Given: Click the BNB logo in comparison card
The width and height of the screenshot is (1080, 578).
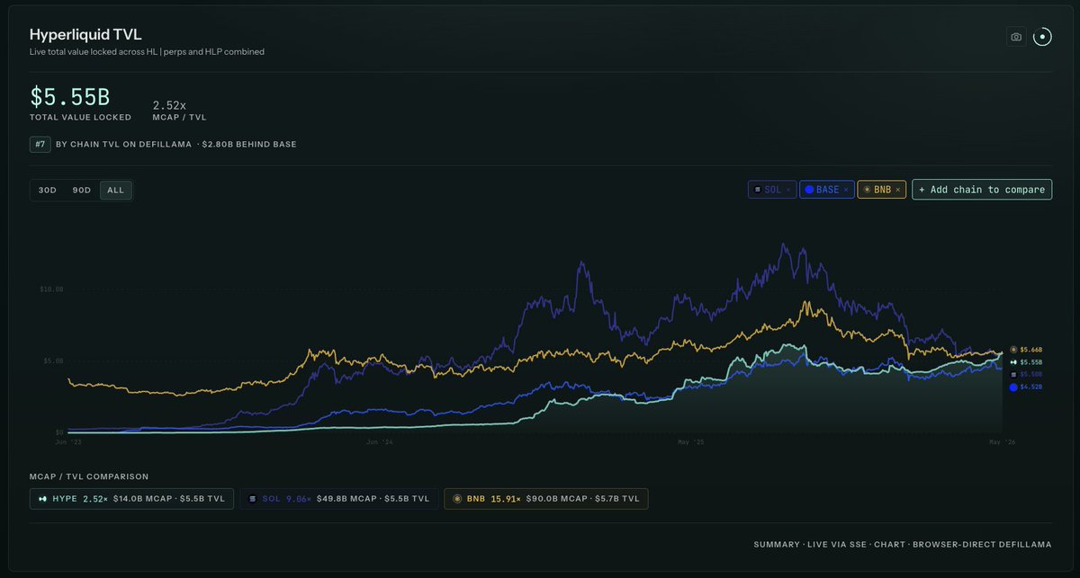Looking at the screenshot, I should click(x=457, y=498).
